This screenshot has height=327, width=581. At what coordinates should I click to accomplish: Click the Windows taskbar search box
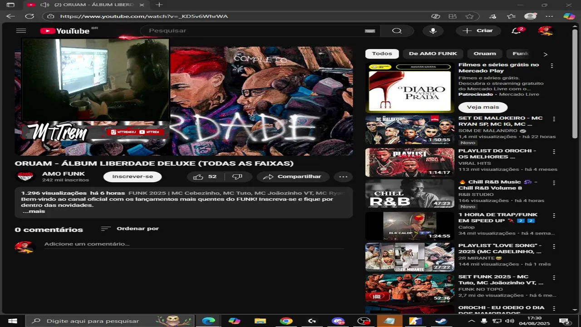(110, 321)
